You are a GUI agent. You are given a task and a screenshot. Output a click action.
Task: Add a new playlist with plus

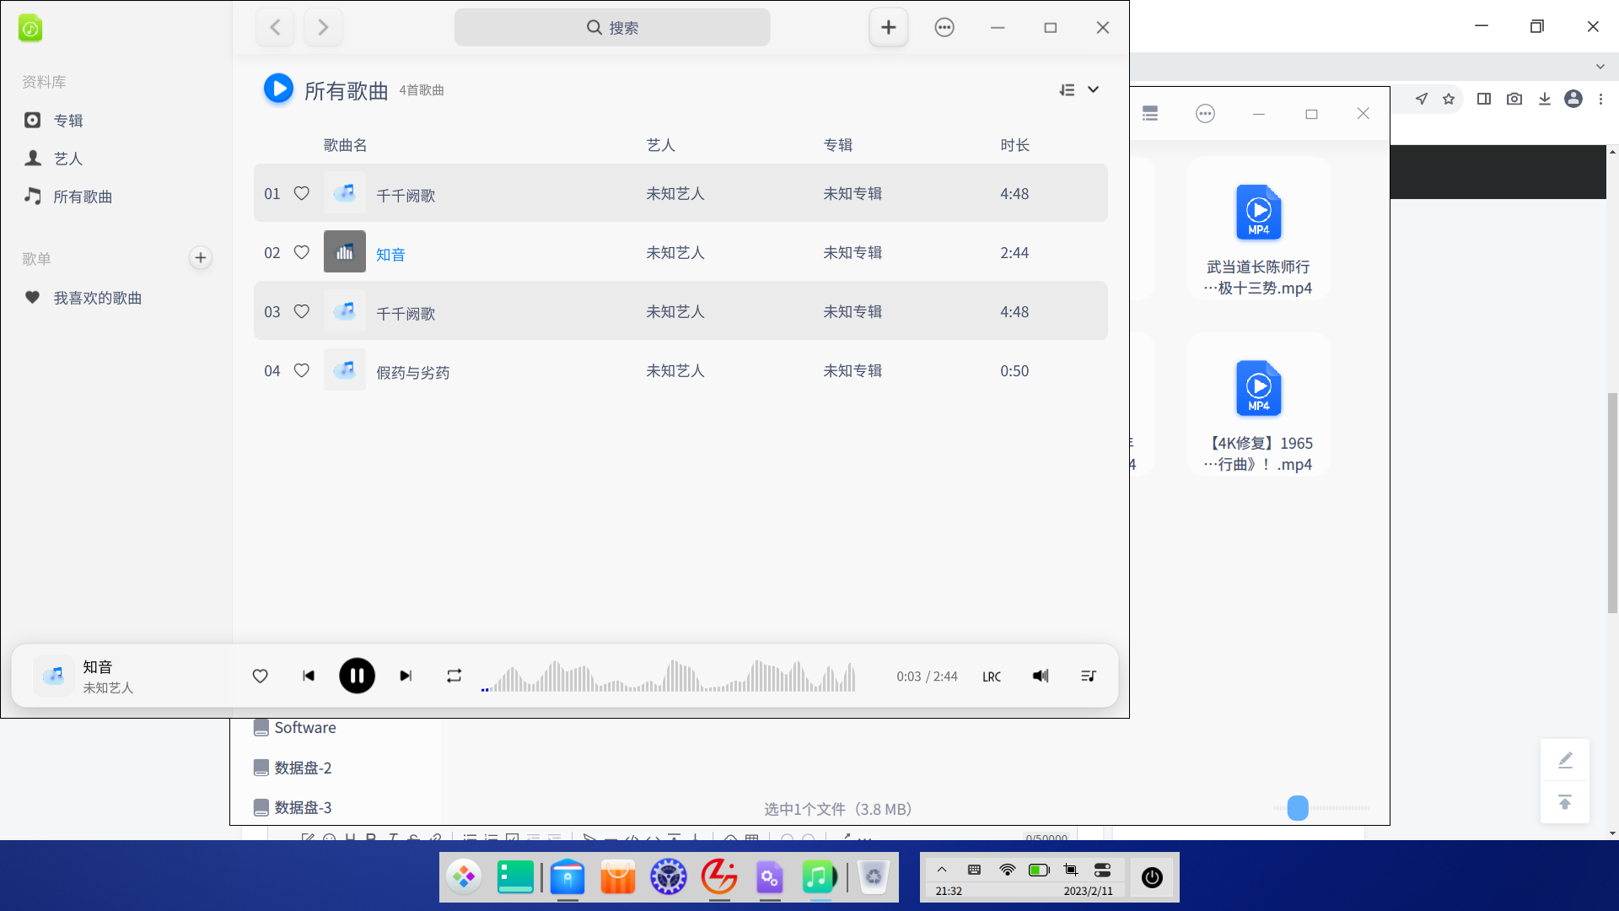coord(200,258)
